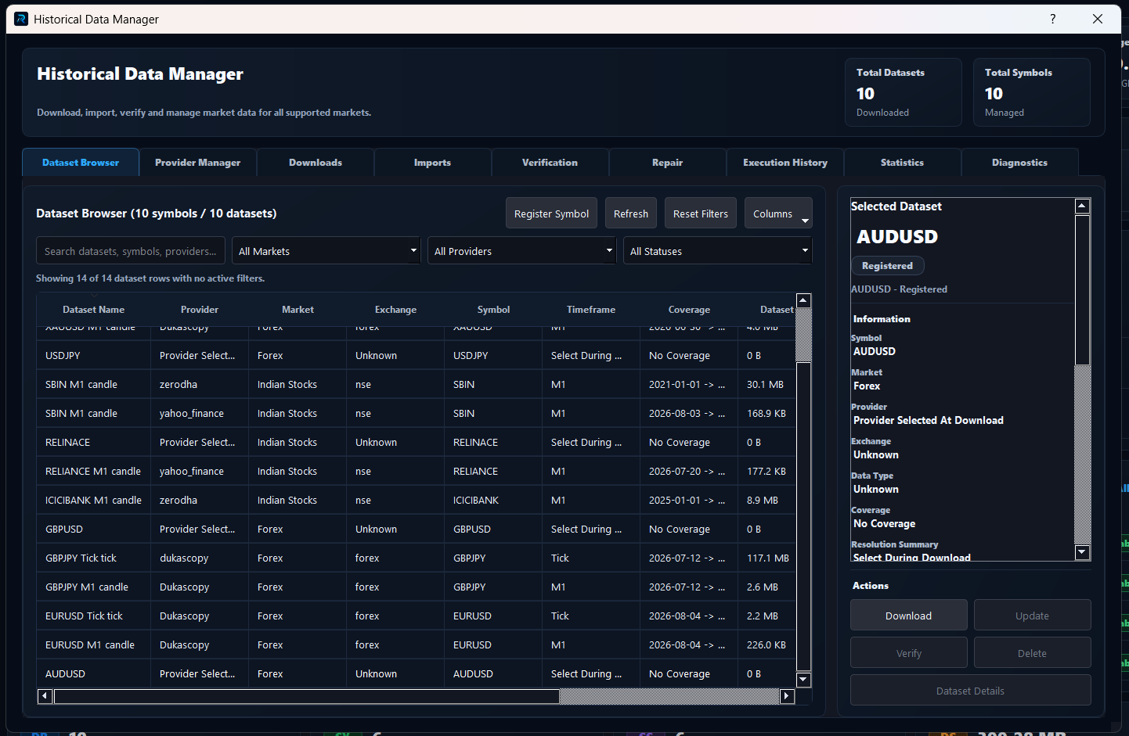Select the GBPUSD dataset row
Viewport: 1129px width, 736px height.
(417, 529)
